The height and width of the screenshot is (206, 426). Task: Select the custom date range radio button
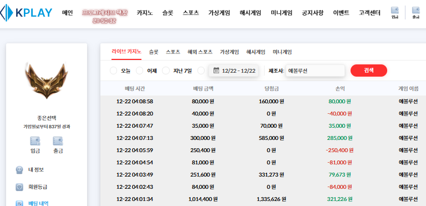201,71
